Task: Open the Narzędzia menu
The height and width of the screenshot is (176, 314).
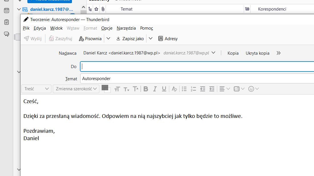Action: pos(126,28)
